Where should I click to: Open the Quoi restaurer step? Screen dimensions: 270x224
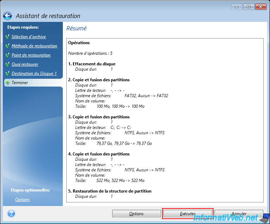pyautogui.click(x=25, y=64)
